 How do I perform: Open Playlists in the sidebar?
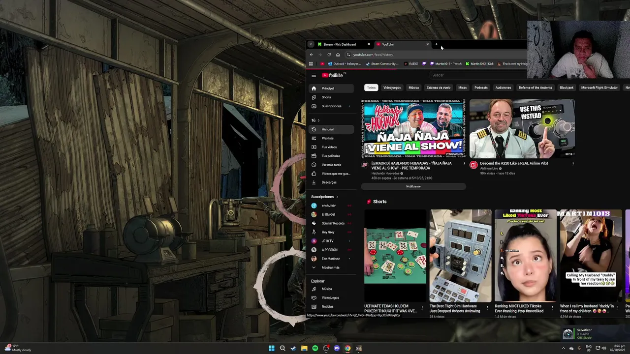click(x=332, y=138)
